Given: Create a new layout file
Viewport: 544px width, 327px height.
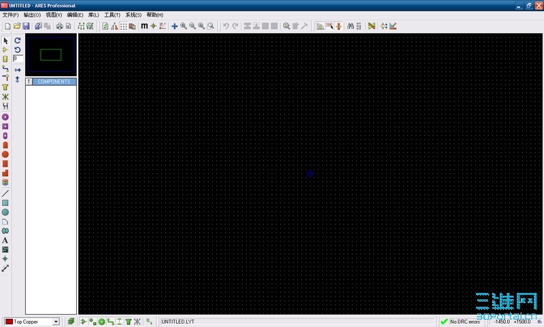Looking at the screenshot, I should point(7,26).
